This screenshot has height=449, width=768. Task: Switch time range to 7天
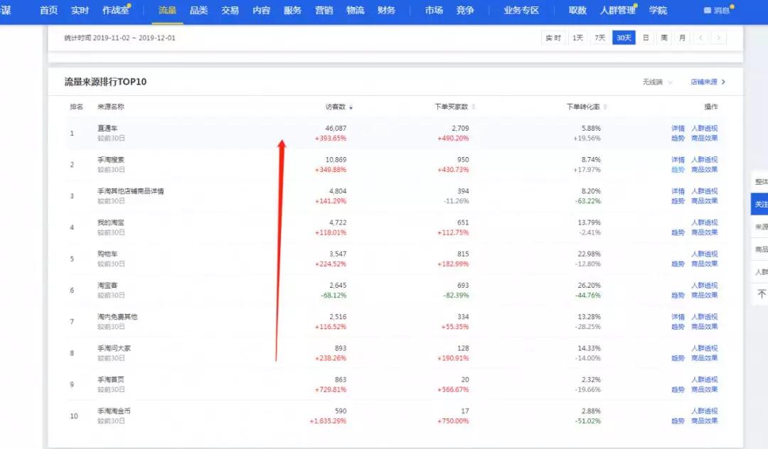600,38
